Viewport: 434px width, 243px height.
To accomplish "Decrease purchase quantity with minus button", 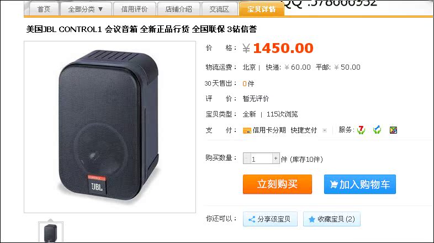I will [247, 159].
